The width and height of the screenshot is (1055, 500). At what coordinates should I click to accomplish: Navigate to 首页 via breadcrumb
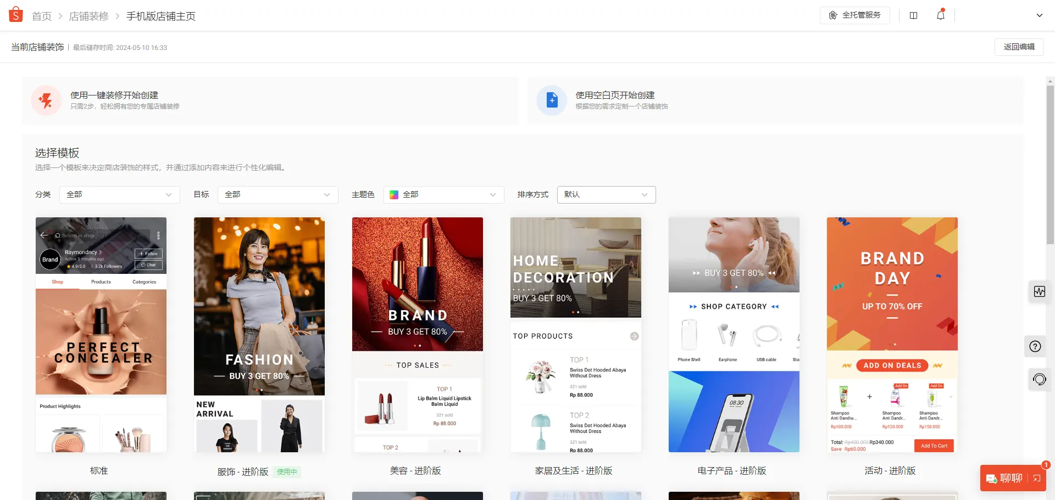click(42, 16)
